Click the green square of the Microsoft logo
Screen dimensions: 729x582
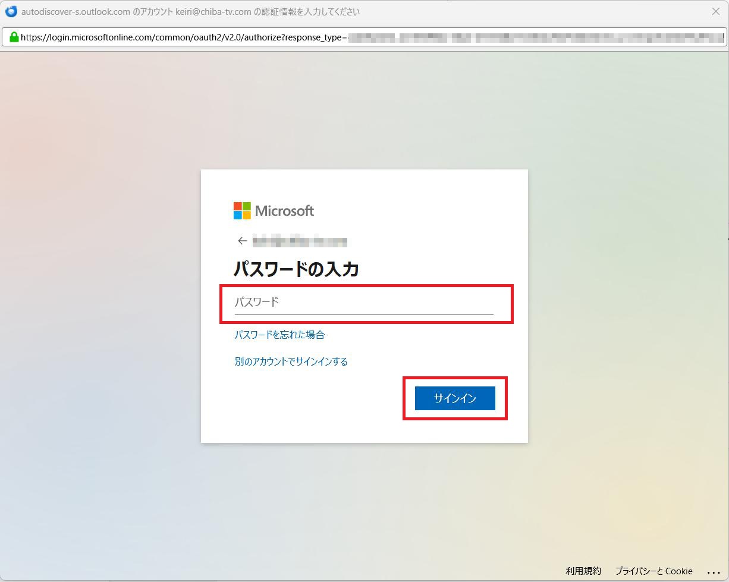246,206
